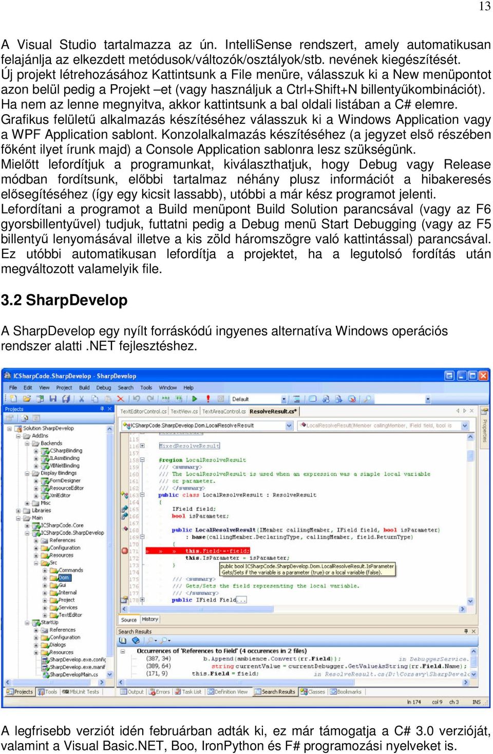Open the Help menu
The height and width of the screenshot is (754, 493).
(x=188, y=388)
